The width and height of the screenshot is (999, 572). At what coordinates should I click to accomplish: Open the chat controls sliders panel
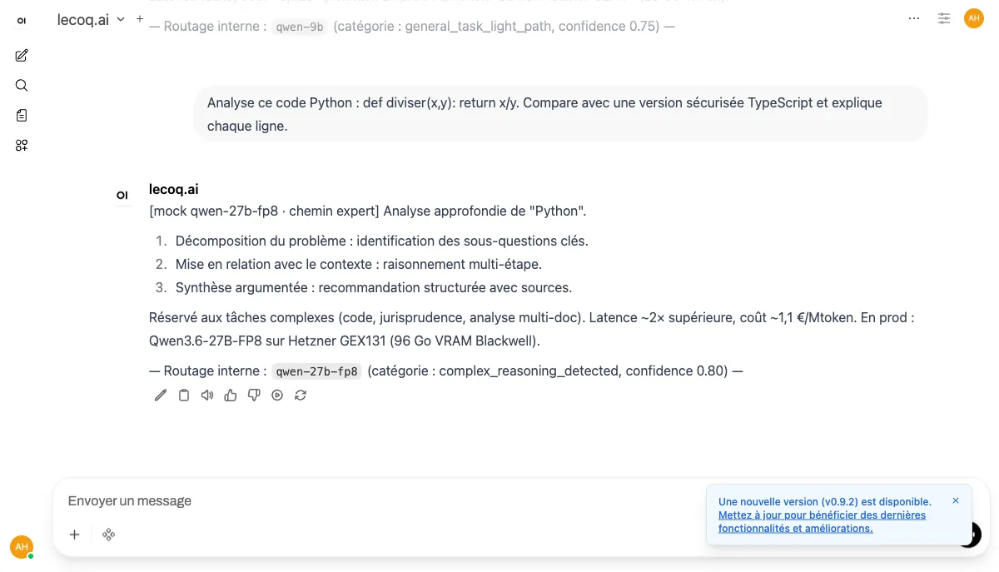coord(944,18)
